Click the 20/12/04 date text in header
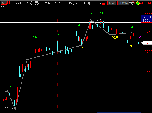This screenshot has width=152, height=113. (x=53, y=3)
